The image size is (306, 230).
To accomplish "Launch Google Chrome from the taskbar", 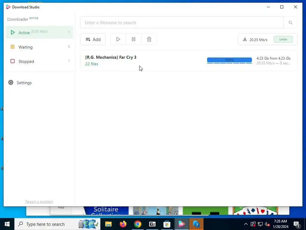I will click(x=137, y=224).
